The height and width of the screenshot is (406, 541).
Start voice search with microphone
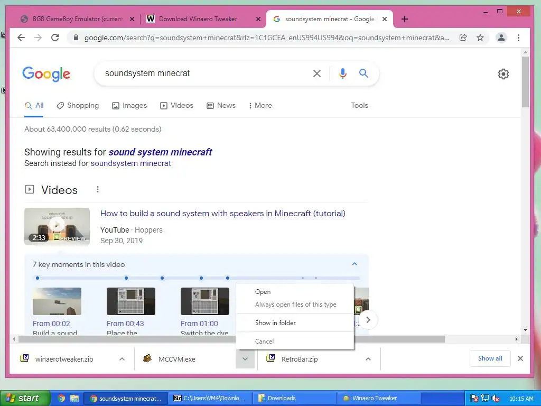pos(342,73)
